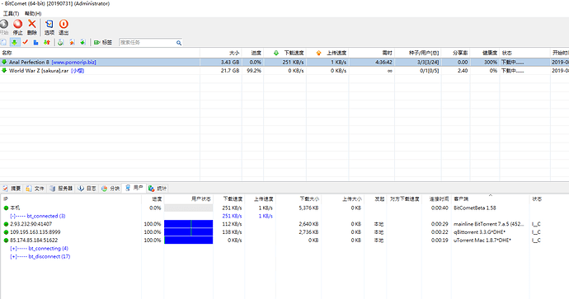
Task: Open the Help (帮助) menu
Action: pos(33,13)
